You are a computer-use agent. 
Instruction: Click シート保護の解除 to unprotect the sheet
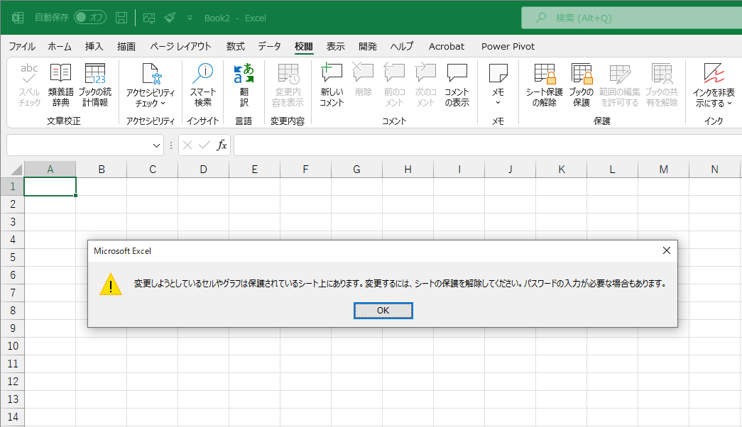click(544, 84)
